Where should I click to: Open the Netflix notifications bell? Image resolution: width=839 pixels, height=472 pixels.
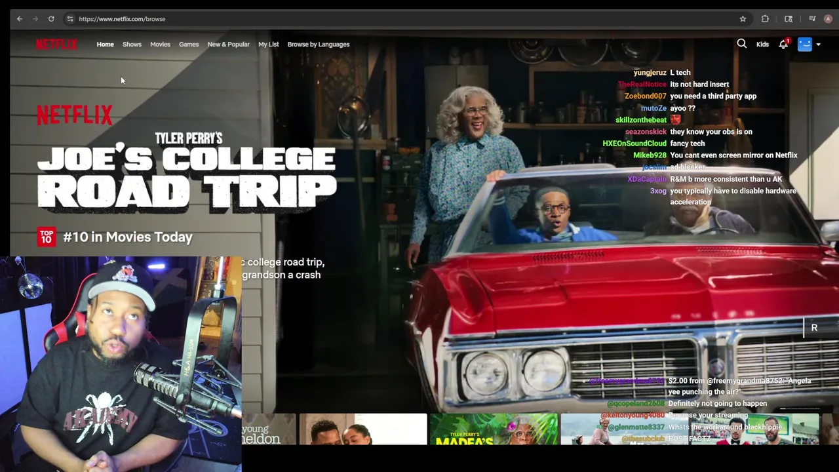pos(783,44)
